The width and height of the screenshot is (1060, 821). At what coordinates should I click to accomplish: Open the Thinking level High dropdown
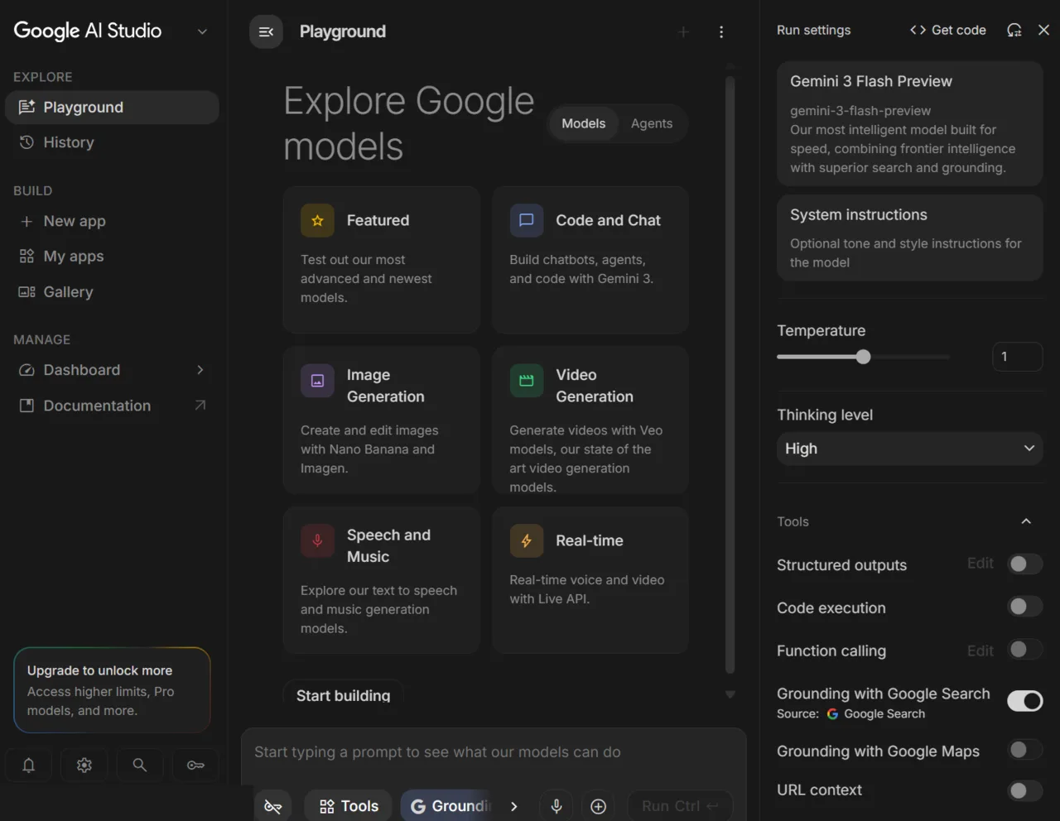click(x=909, y=448)
